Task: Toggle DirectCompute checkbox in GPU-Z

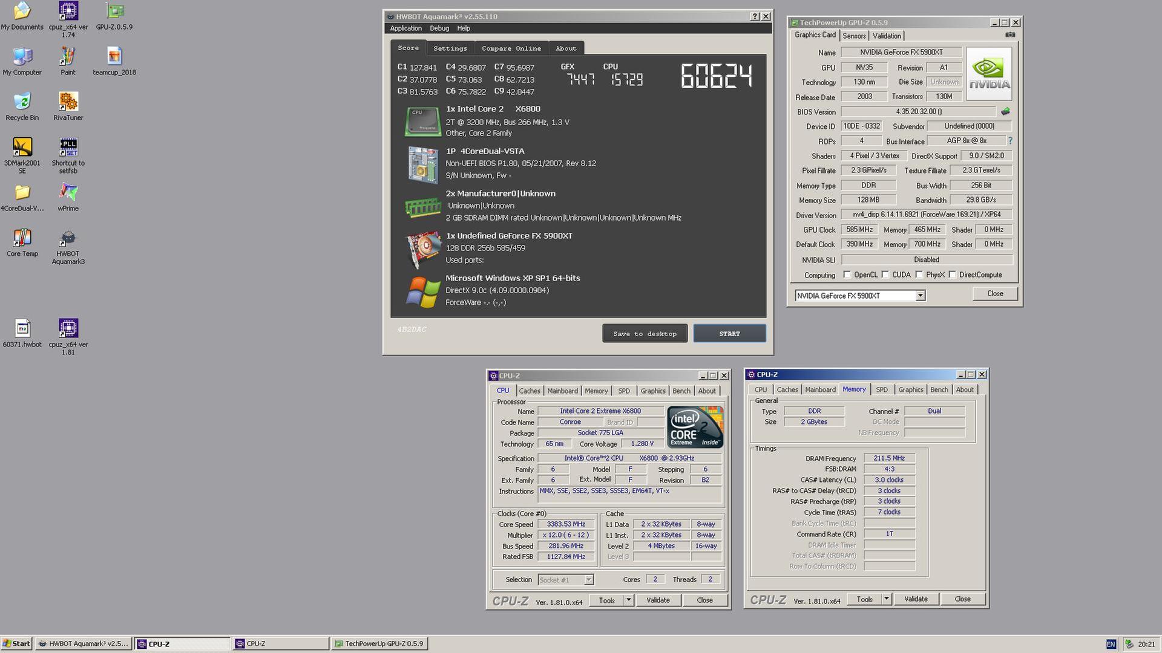Action: tap(952, 275)
